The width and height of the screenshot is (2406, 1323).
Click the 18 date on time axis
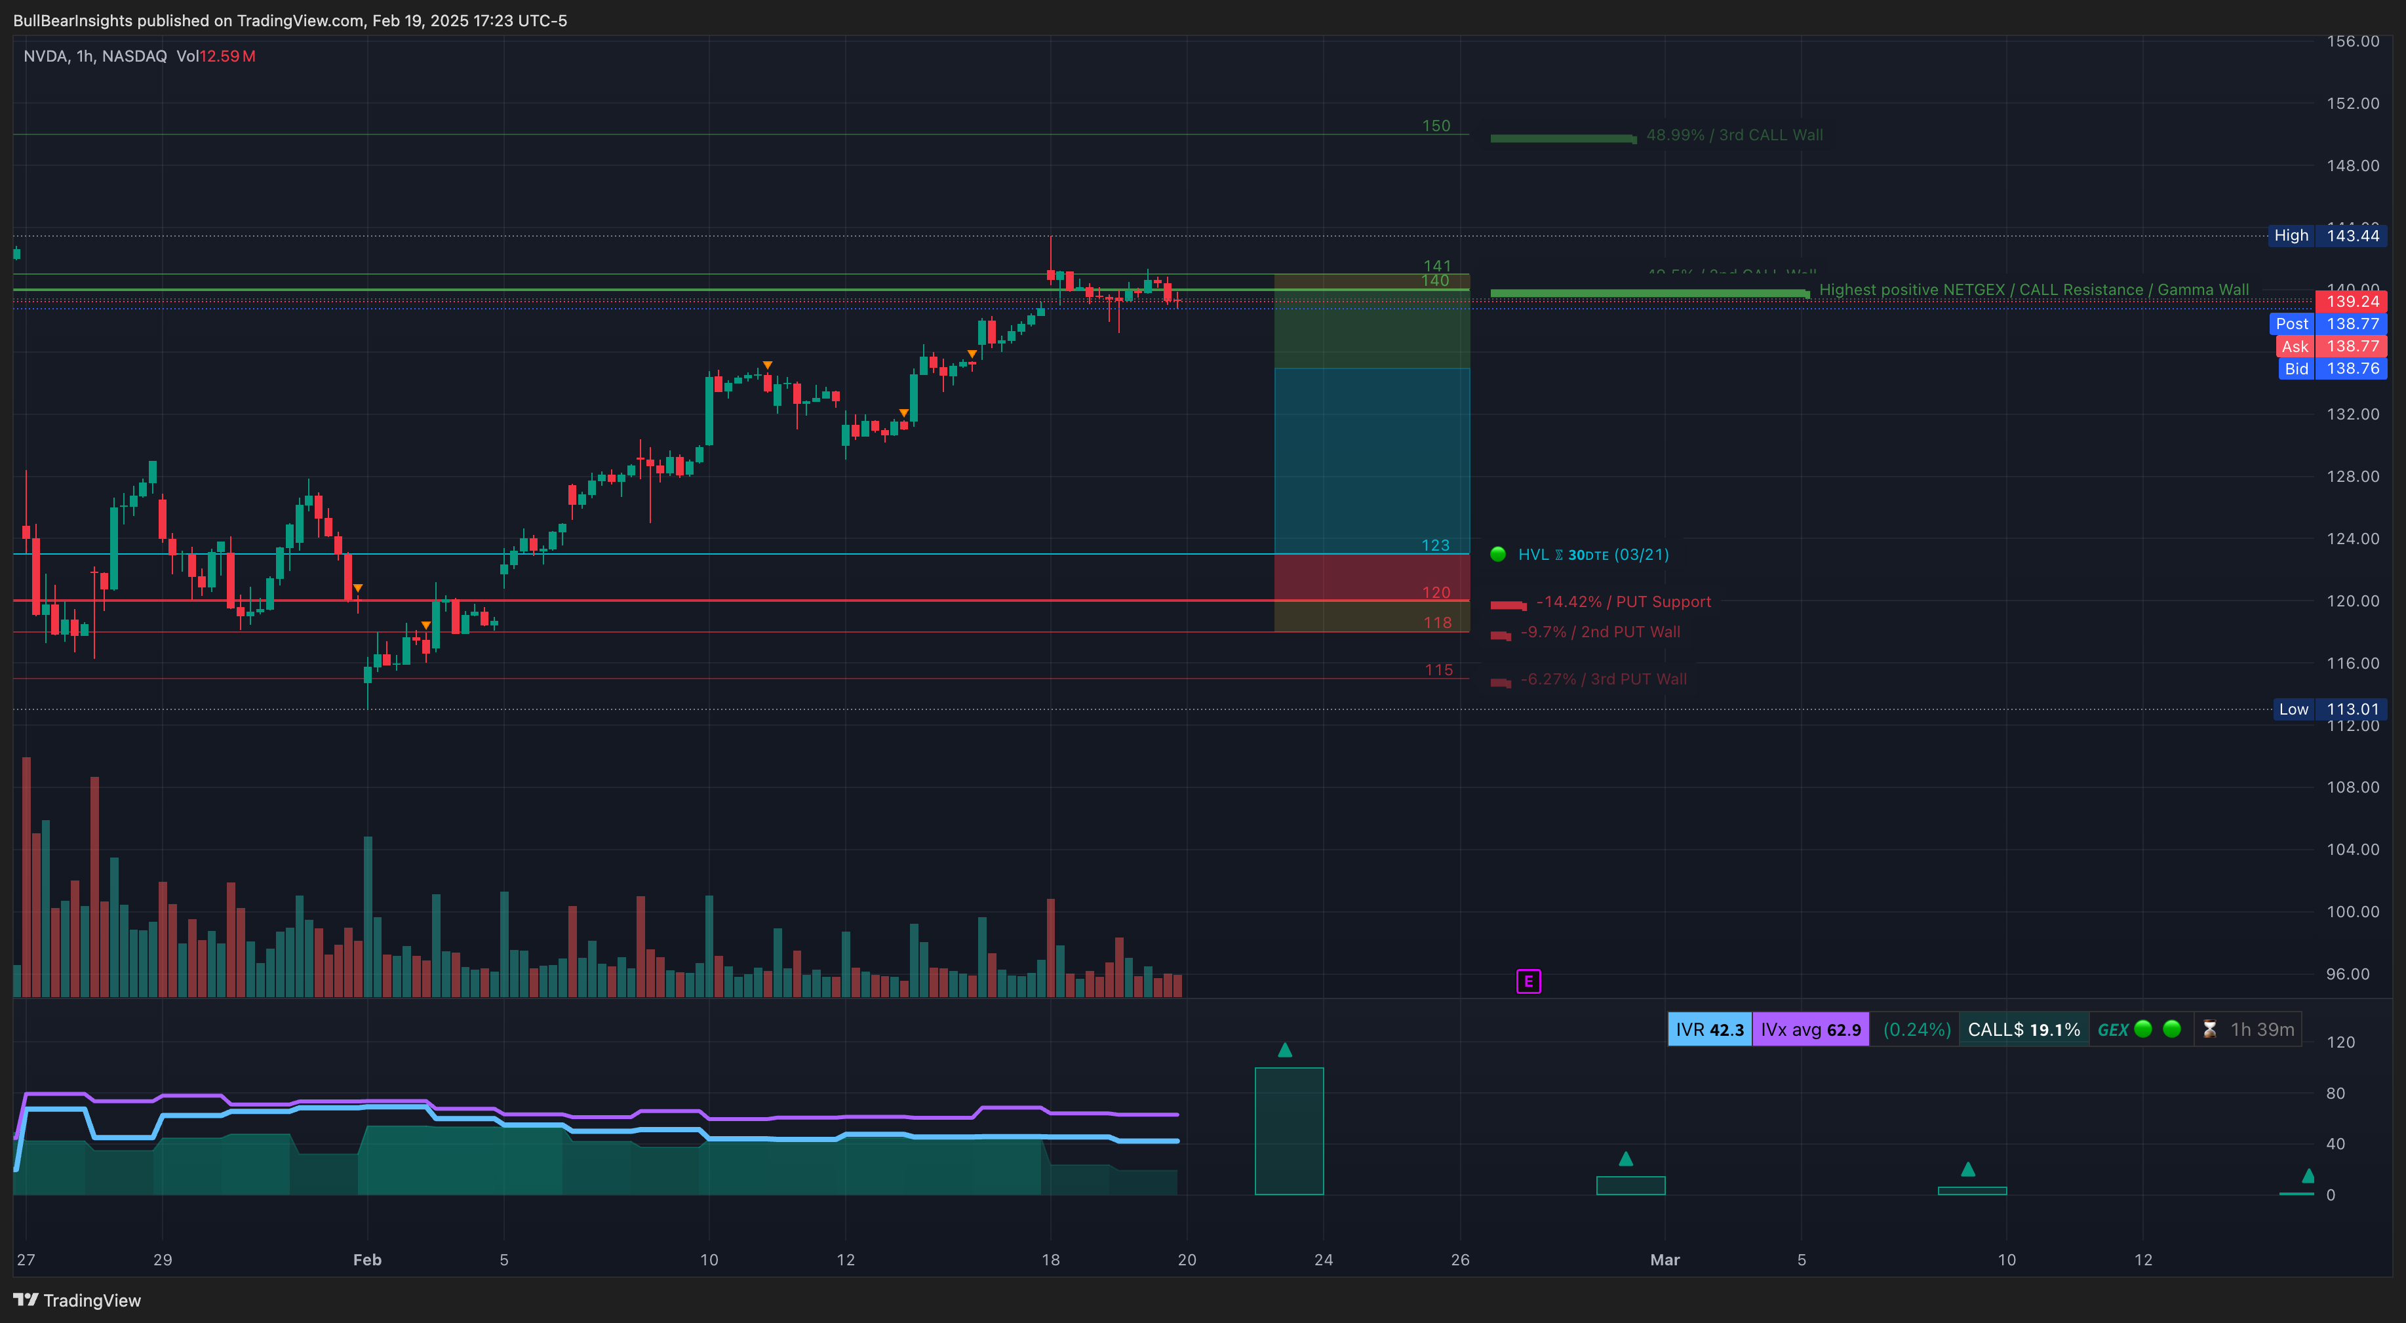click(1051, 1259)
